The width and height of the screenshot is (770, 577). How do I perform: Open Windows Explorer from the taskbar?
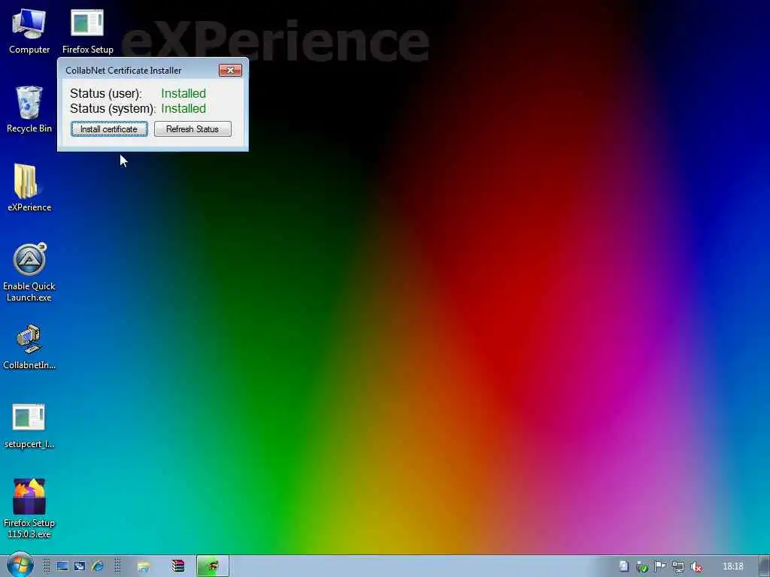point(144,566)
